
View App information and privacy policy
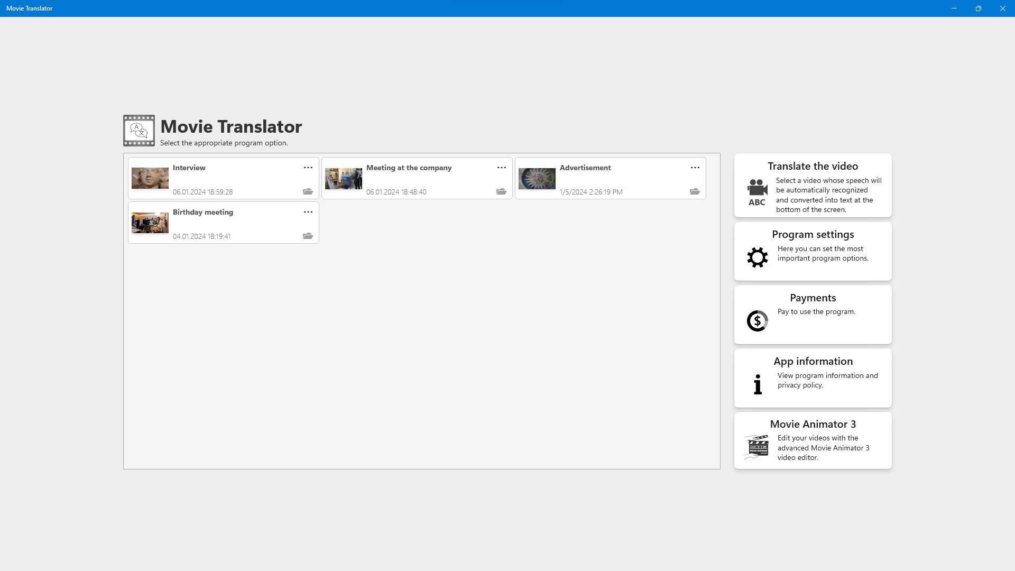(813, 377)
